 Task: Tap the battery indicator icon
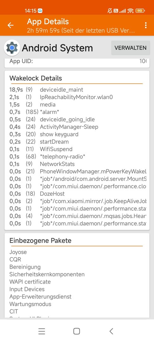pyautogui.click(x=140, y=10)
